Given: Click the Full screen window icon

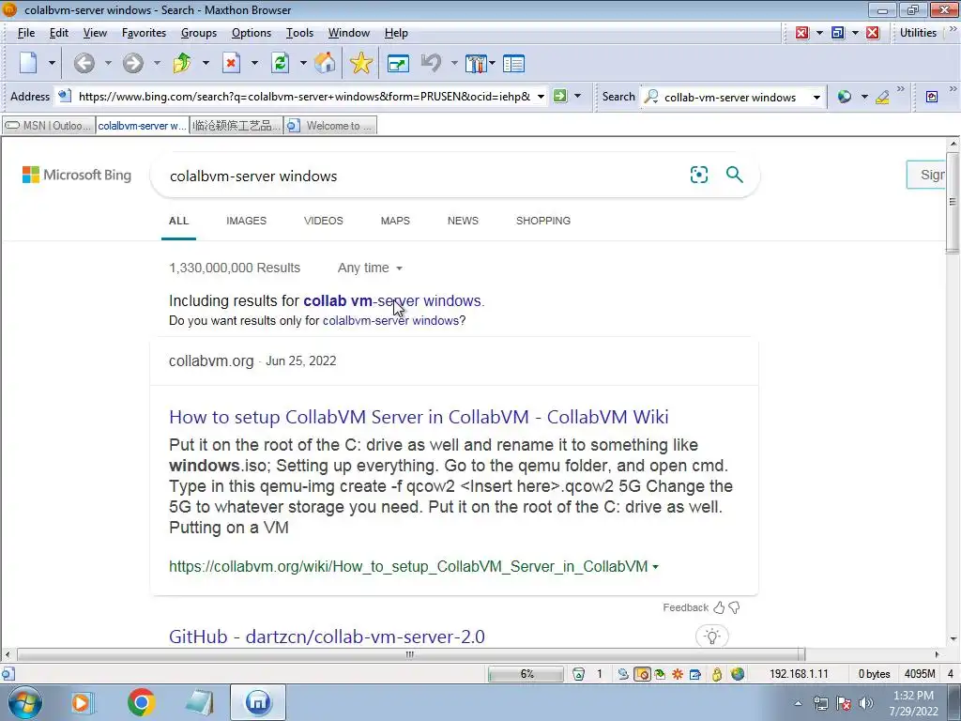Looking at the screenshot, I should coord(398,63).
